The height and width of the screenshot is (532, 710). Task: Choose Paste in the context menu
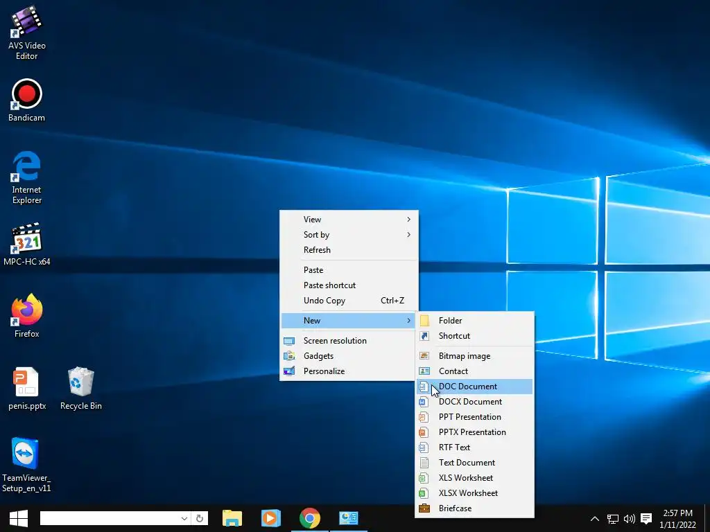coord(349,270)
